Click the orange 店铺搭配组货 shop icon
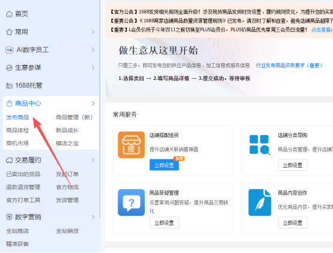 131,145
